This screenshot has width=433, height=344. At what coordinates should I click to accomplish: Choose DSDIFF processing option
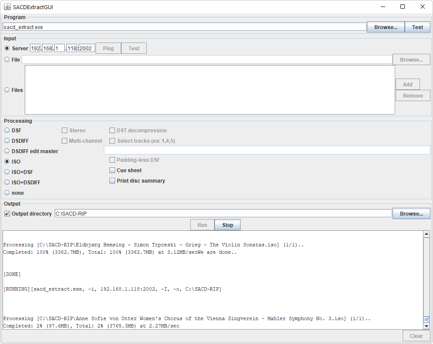(x=7, y=141)
